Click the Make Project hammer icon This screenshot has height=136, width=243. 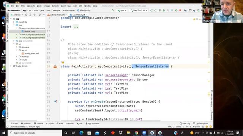(x=113, y=10)
